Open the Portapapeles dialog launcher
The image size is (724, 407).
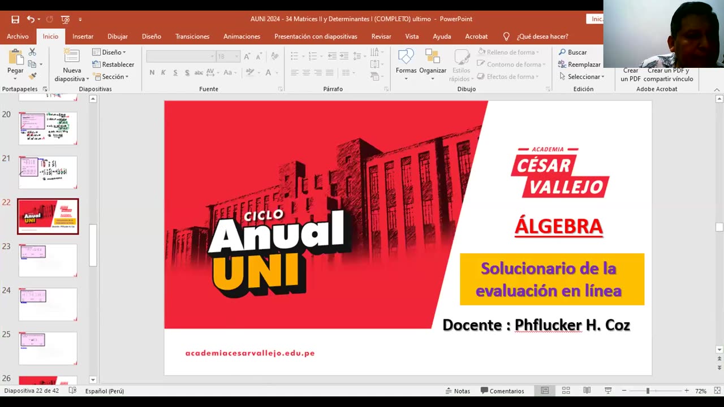click(x=45, y=89)
